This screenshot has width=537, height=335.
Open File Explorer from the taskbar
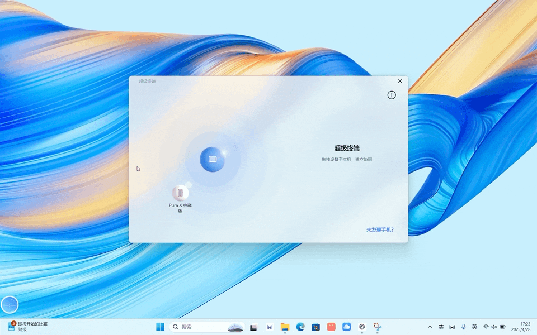285,327
